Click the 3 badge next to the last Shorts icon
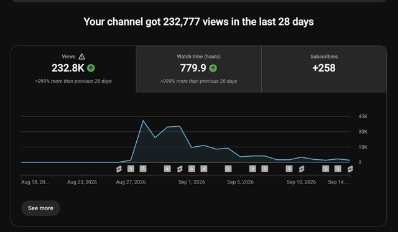Image resolution: width=398 pixels, height=232 pixels. click(338, 169)
